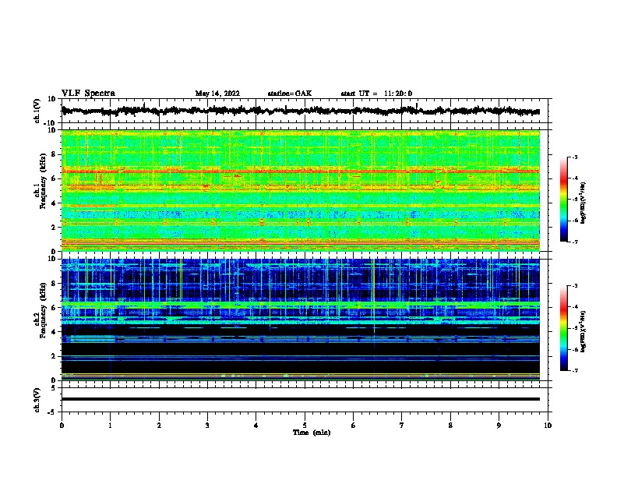The height and width of the screenshot is (477, 617).
Task: Click time axis tick label "0"
Action: coord(62,426)
